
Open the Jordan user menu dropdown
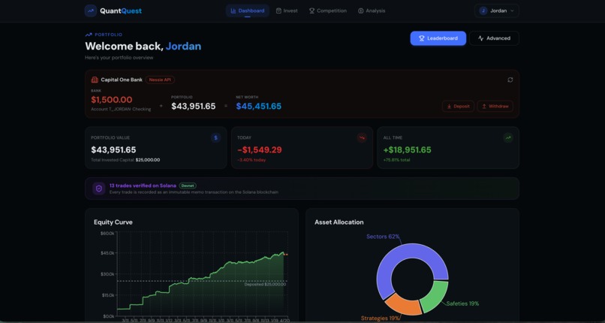(497, 11)
